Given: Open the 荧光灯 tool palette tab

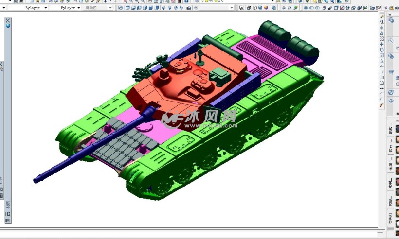Looking at the screenshot, I should 391,219.
